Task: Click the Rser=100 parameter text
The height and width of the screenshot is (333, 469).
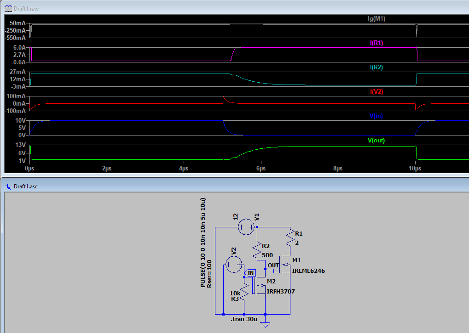Action: [x=209, y=274]
